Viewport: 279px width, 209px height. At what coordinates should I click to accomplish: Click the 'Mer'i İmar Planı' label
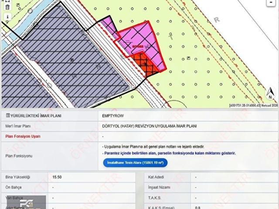18,126
